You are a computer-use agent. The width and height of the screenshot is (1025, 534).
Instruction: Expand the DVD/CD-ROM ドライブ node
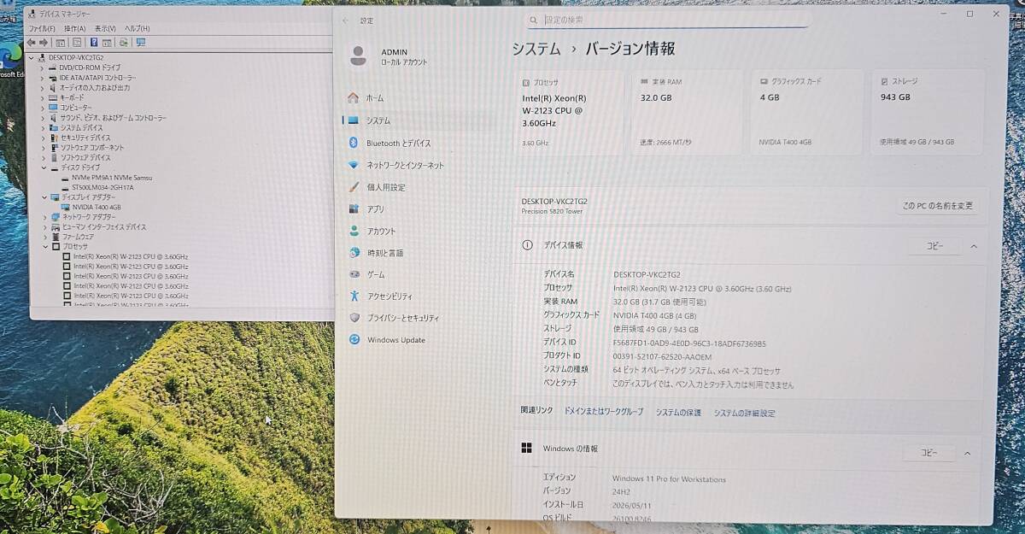[x=43, y=67]
